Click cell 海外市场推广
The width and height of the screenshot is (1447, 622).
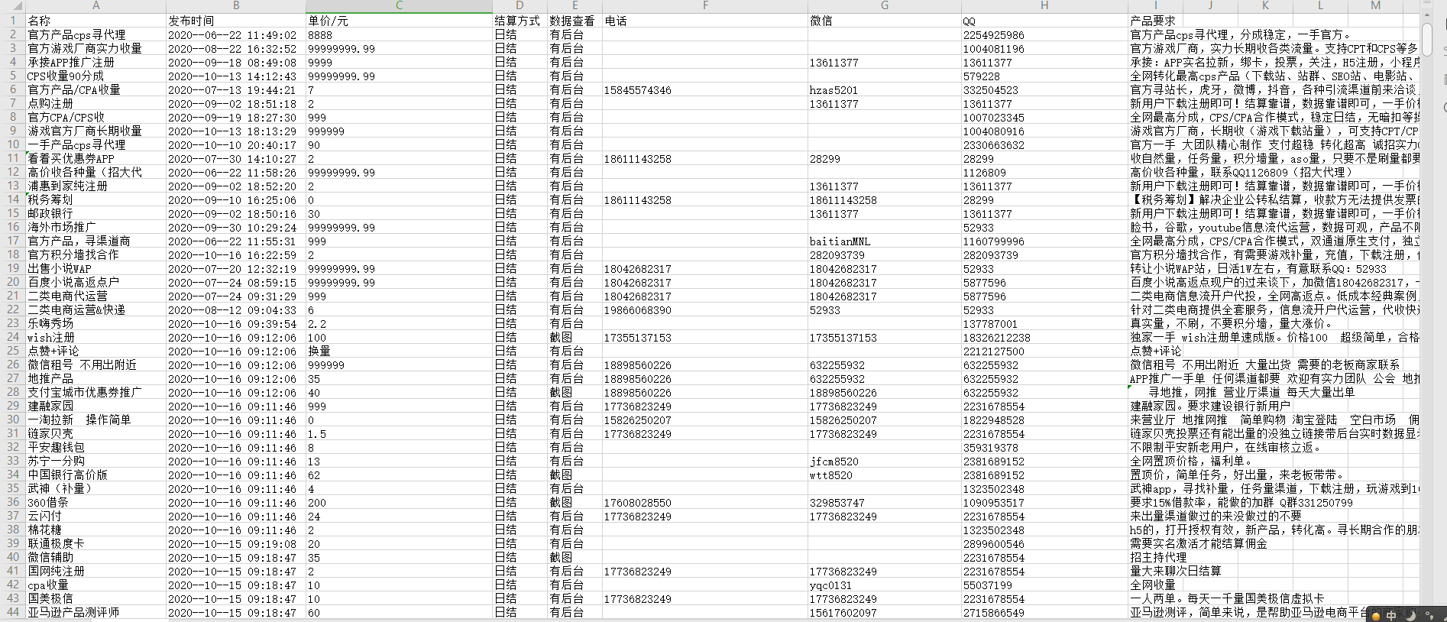(x=95, y=227)
